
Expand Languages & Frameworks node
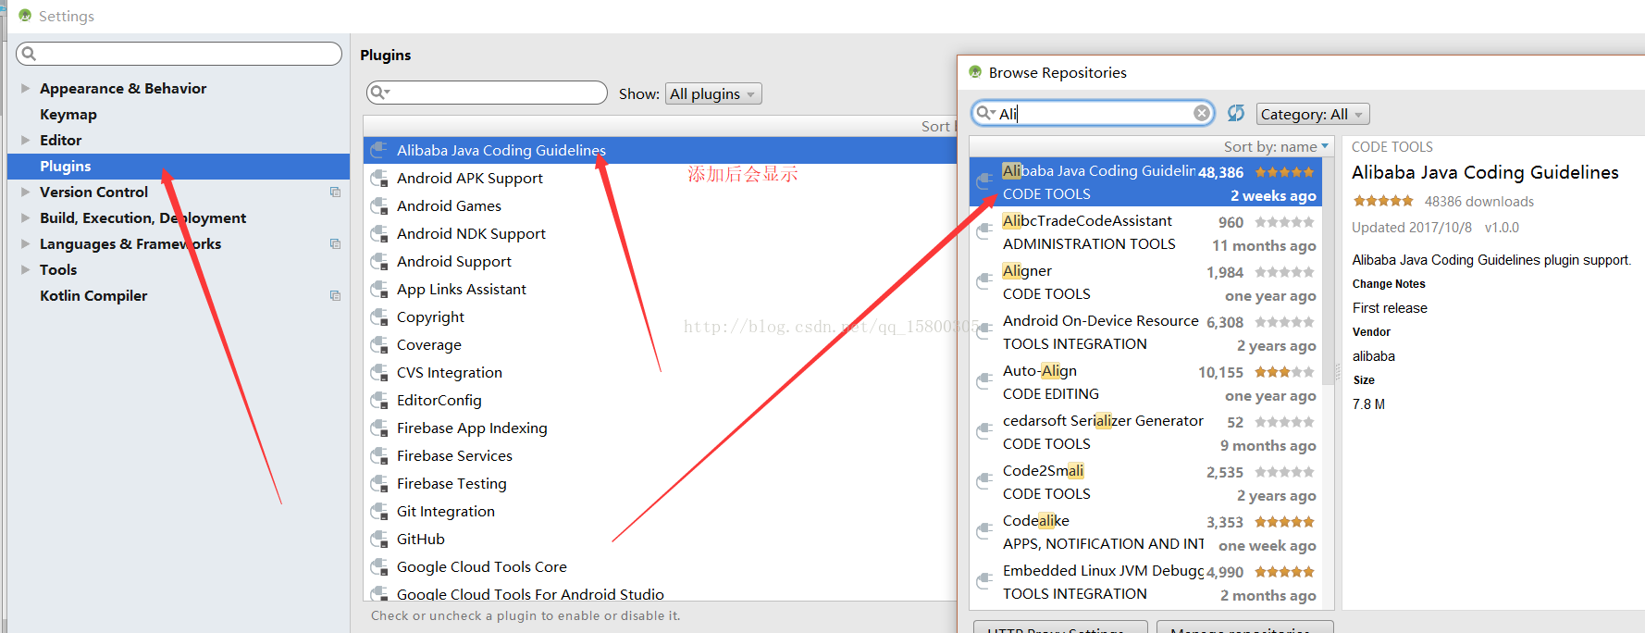click(x=26, y=243)
